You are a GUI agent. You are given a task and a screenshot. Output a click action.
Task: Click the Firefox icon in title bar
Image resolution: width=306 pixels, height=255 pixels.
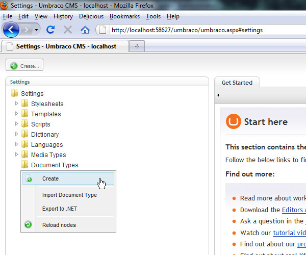pyautogui.click(x=4, y=5)
